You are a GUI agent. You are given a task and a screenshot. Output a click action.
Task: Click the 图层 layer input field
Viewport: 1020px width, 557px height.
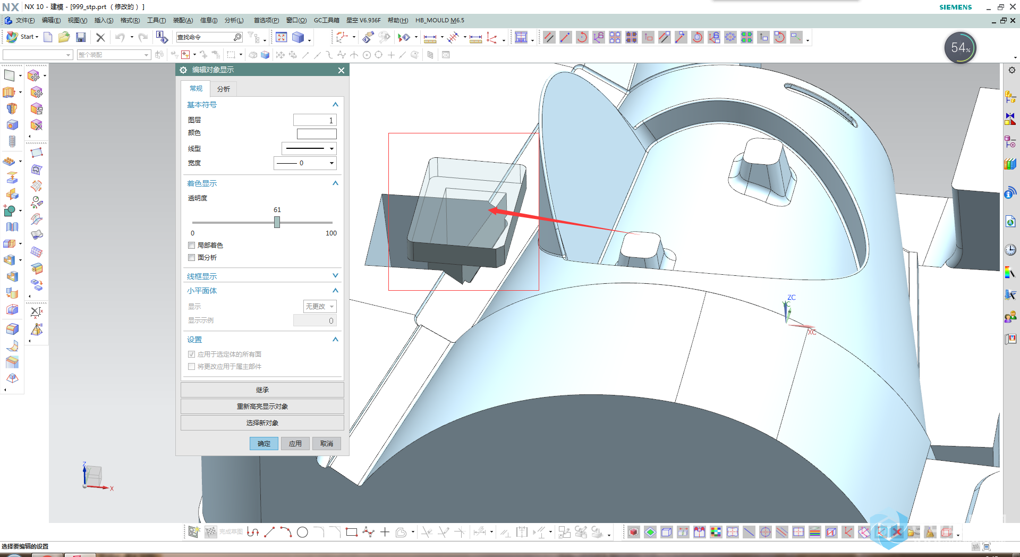tap(315, 120)
